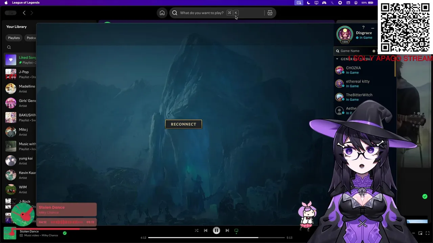Open League of Legends menu bar item
The height and width of the screenshot is (243, 433).
(x=26, y=3)
